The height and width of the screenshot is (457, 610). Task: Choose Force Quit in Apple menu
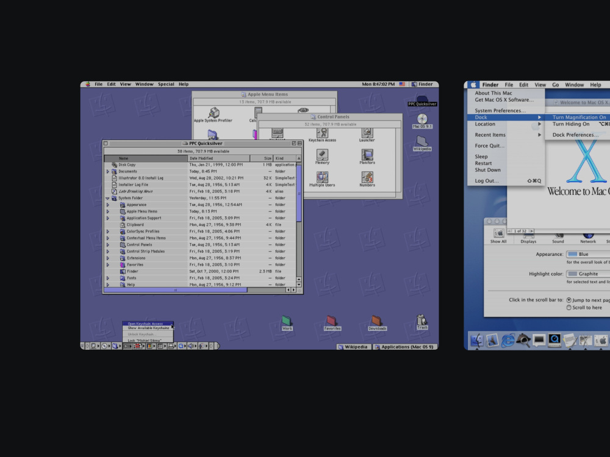coord(506,146)
